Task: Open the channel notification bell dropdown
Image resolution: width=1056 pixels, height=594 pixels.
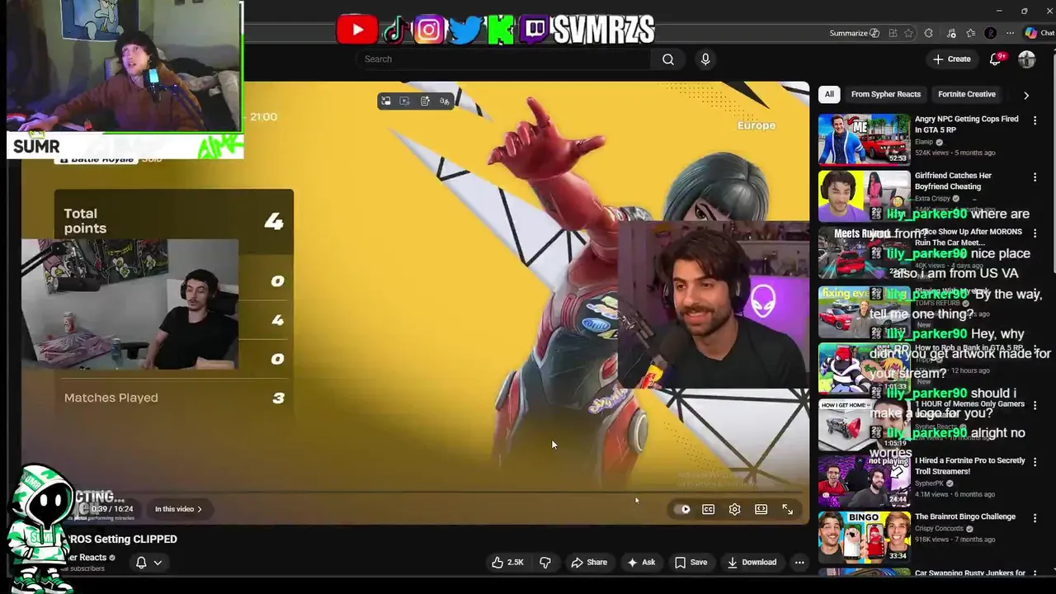Action: pos(148,563)
